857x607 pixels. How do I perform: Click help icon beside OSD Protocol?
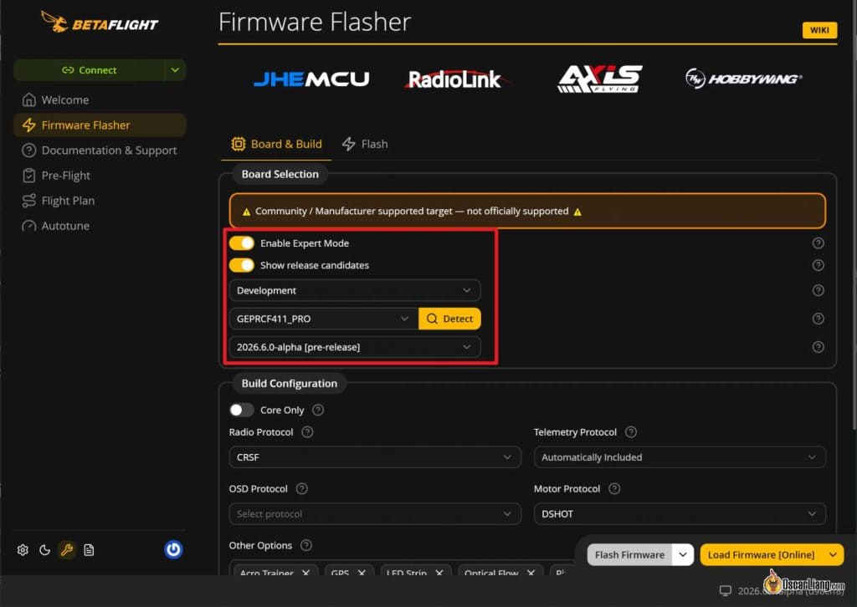[301, 489]
